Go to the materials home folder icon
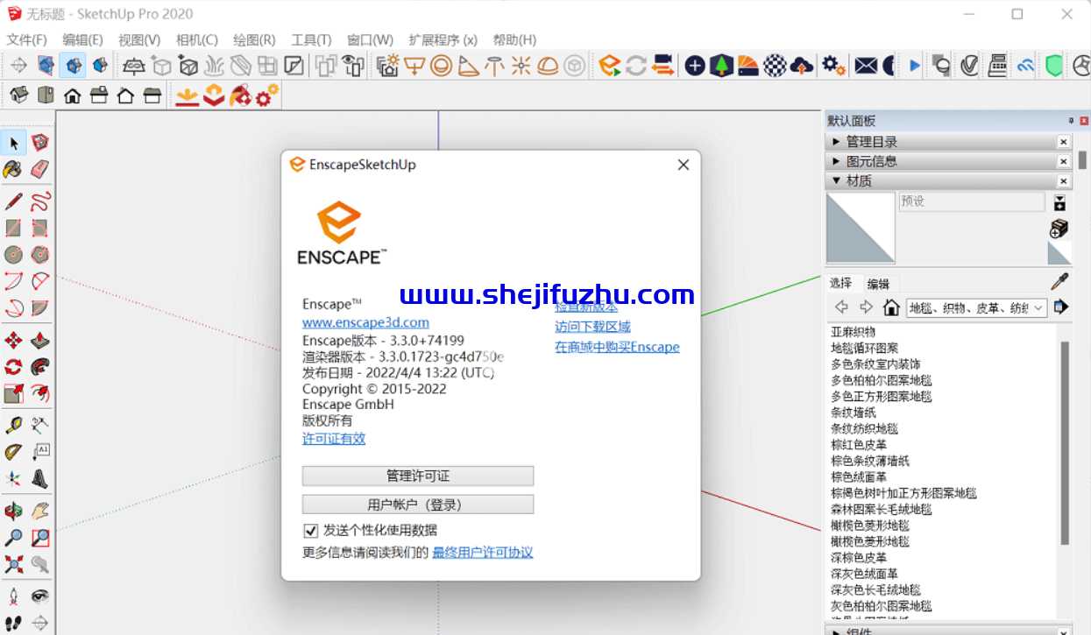Viewport: 1091px width, 635px height. (x=891, y=307)
